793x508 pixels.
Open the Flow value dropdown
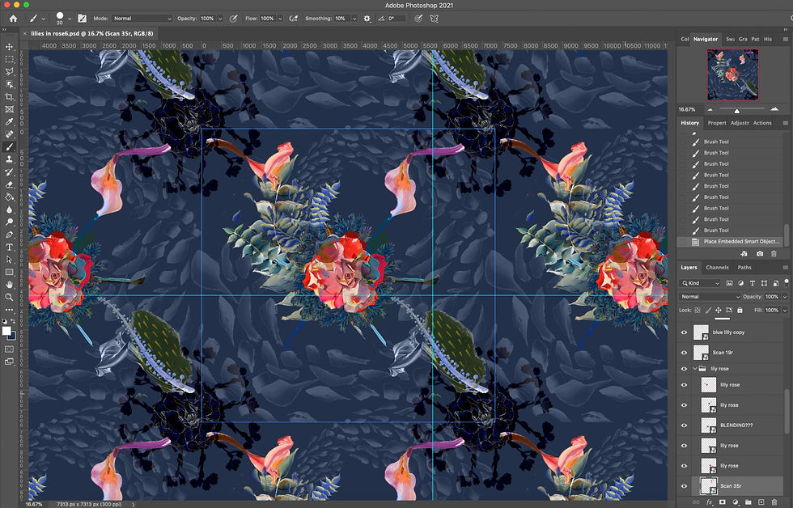coord(280,18)
